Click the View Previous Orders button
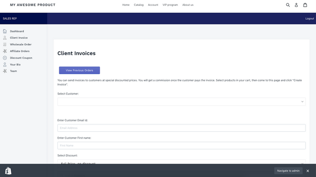The width and height of the screenshot is (316, 177). click(x=79, y=70)
